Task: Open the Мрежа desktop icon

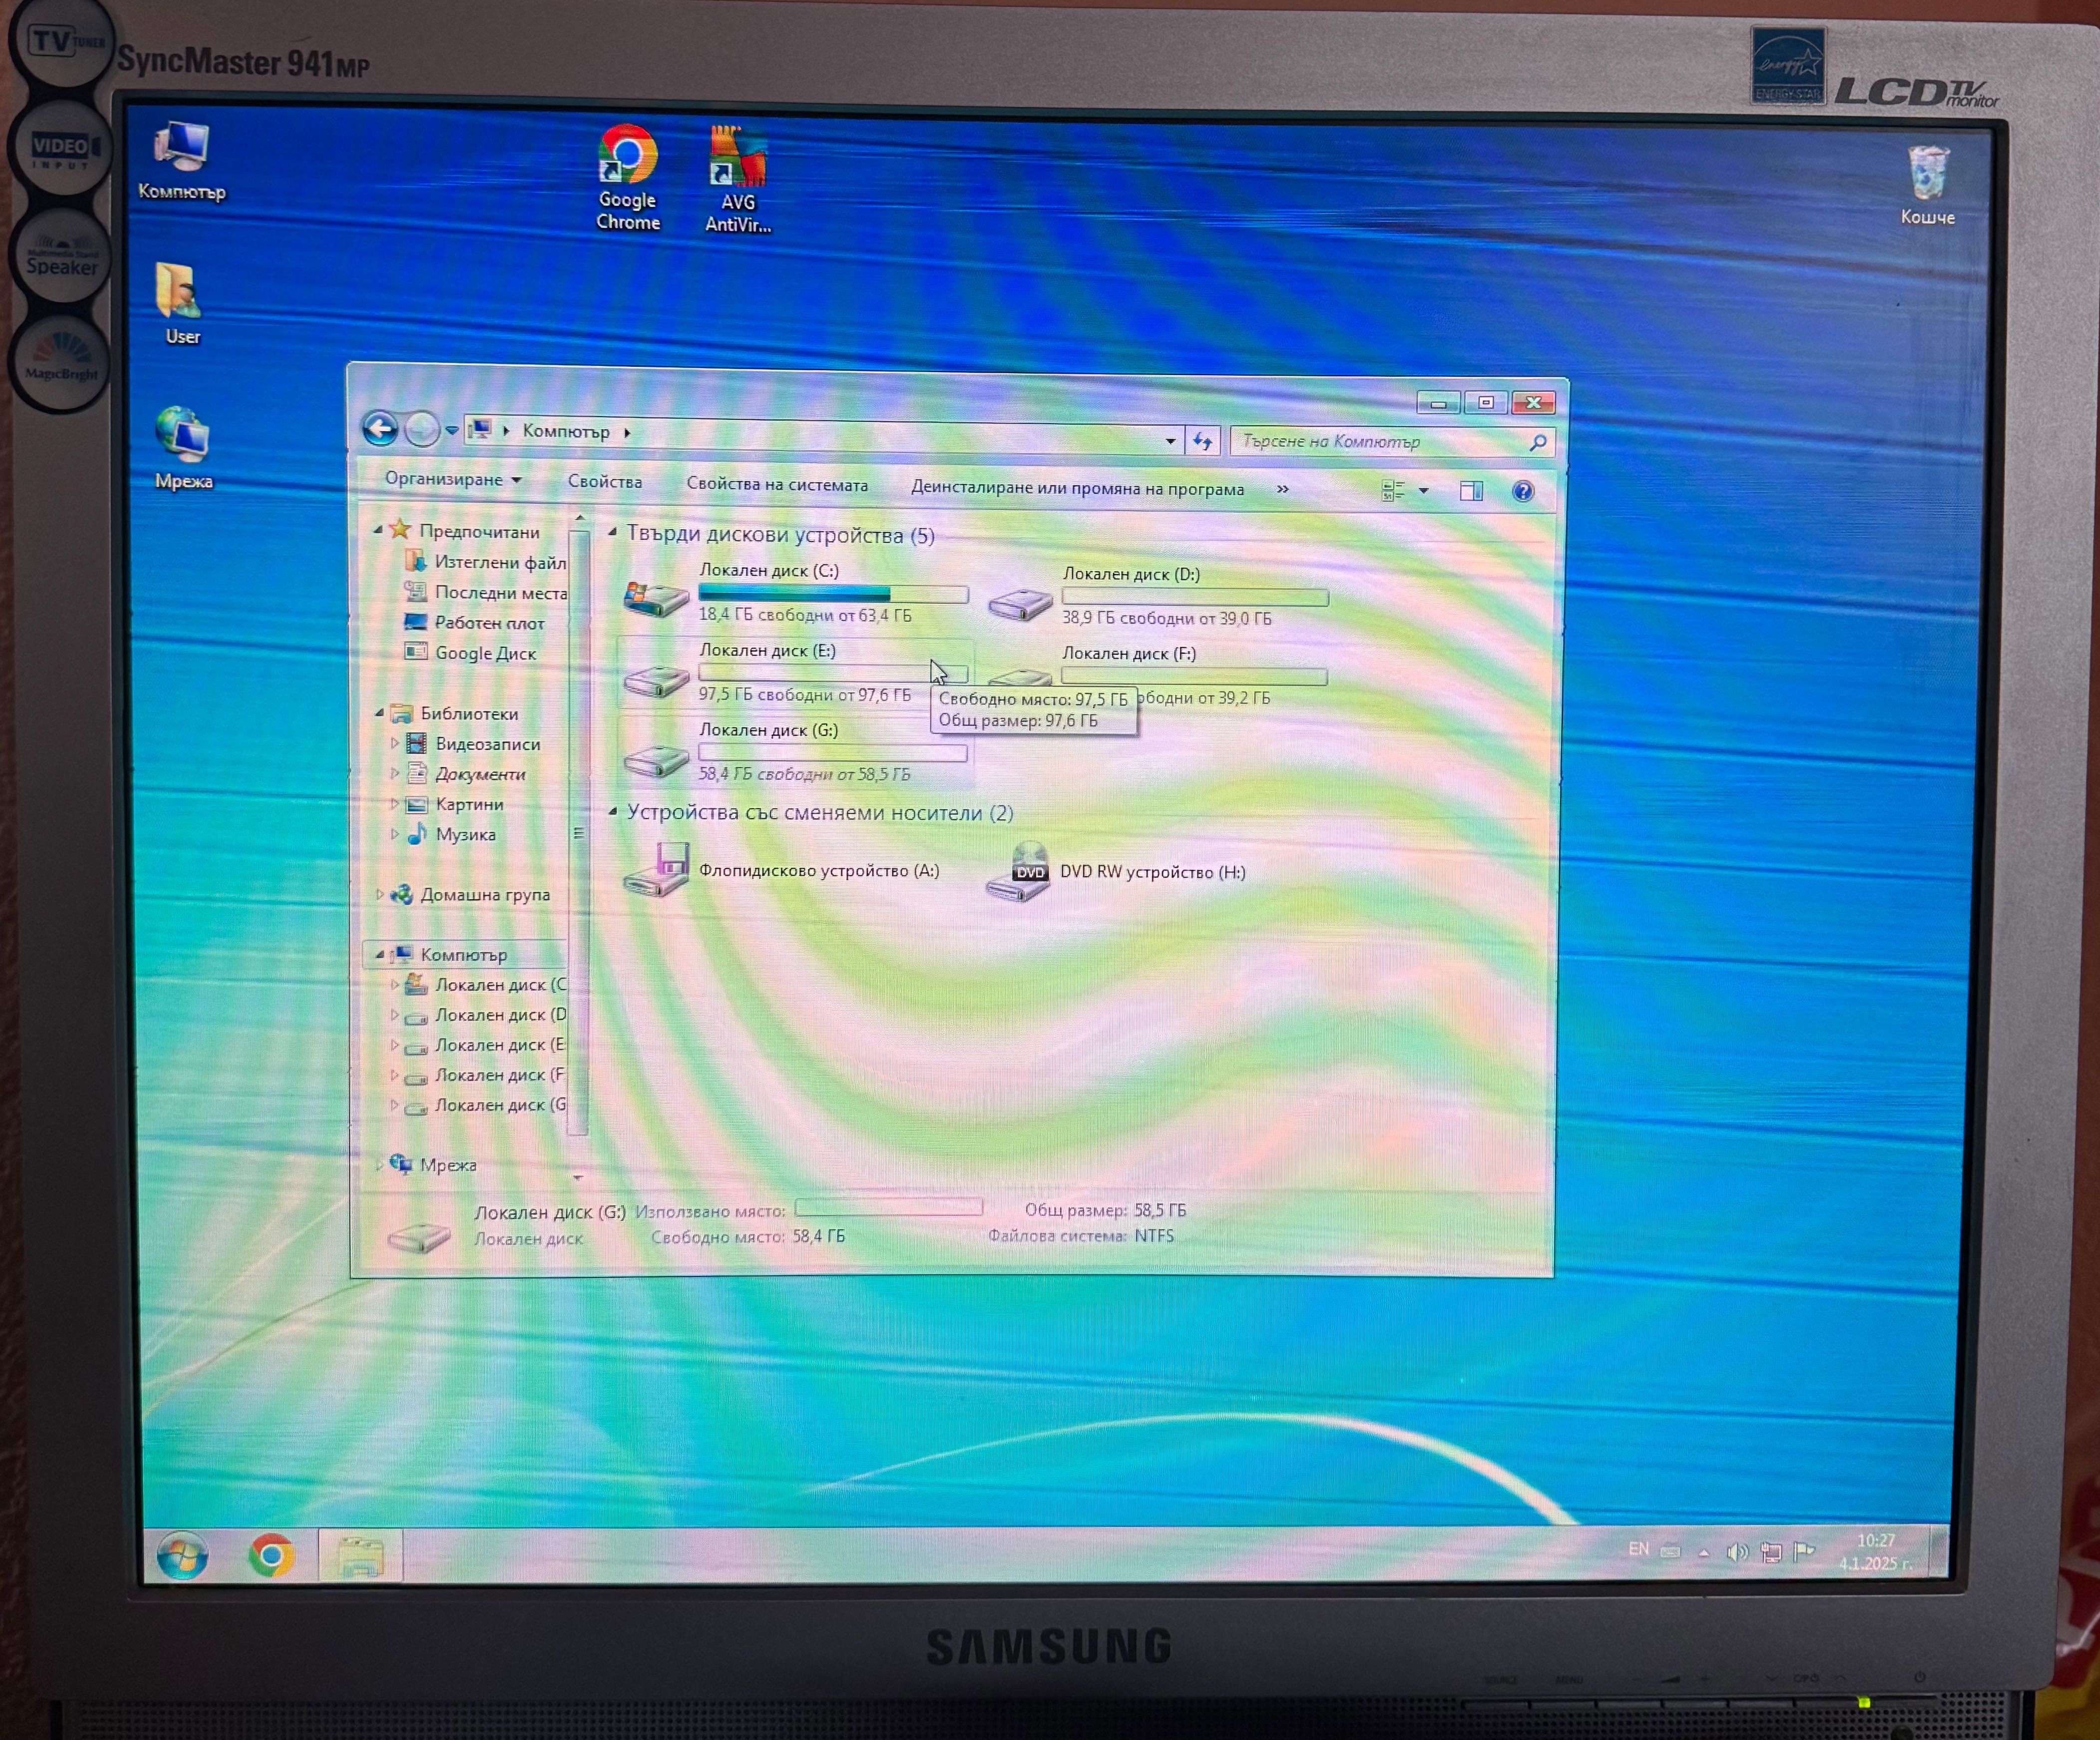Action: (x=183, y=448)
